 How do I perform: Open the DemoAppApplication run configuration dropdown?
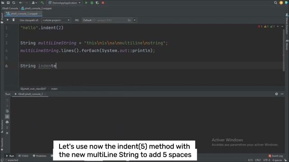point(65,3)
